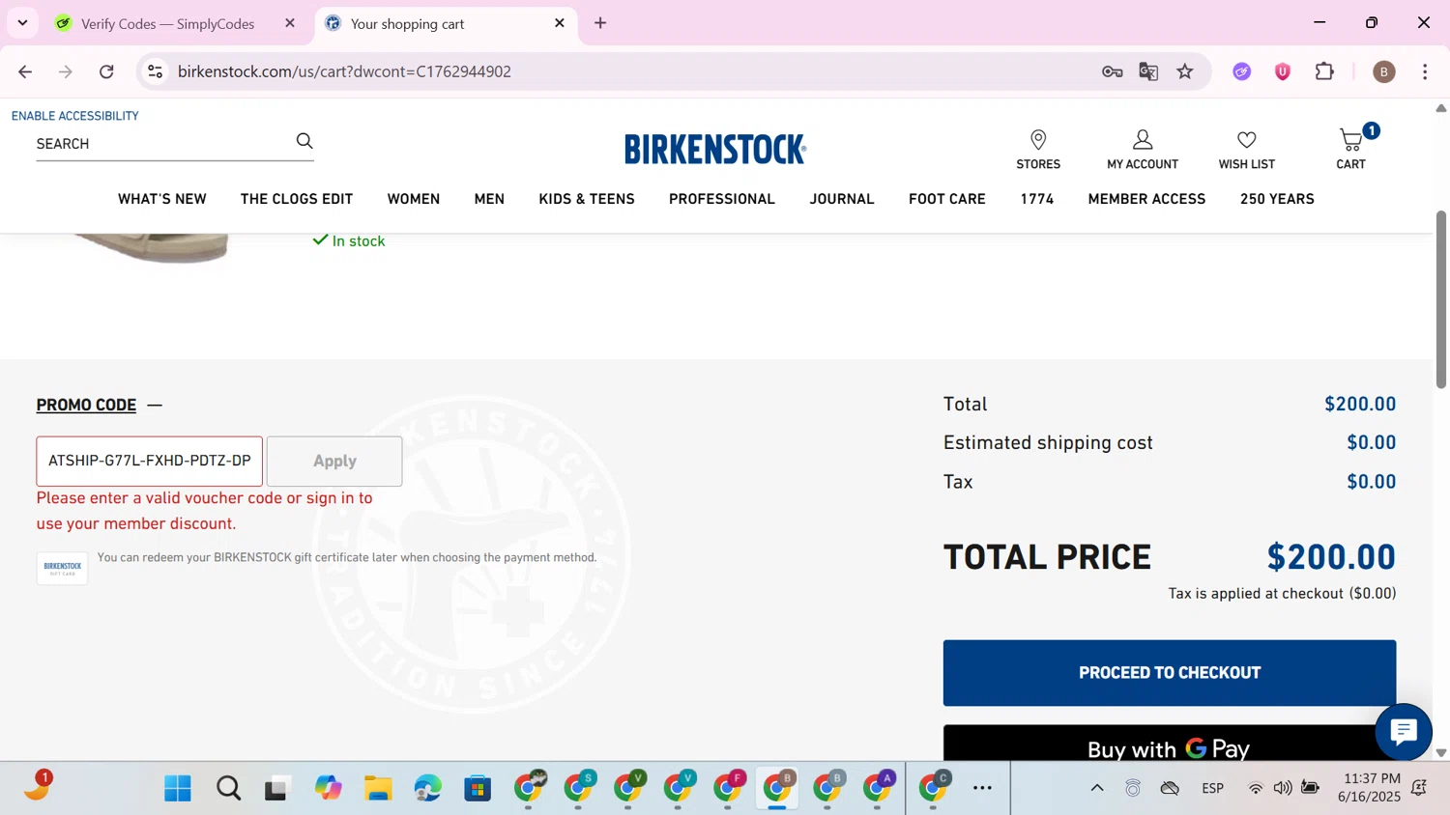1450x815 pixels.
Task: Show hidden system tray icons
Action: click(1097, 788)
